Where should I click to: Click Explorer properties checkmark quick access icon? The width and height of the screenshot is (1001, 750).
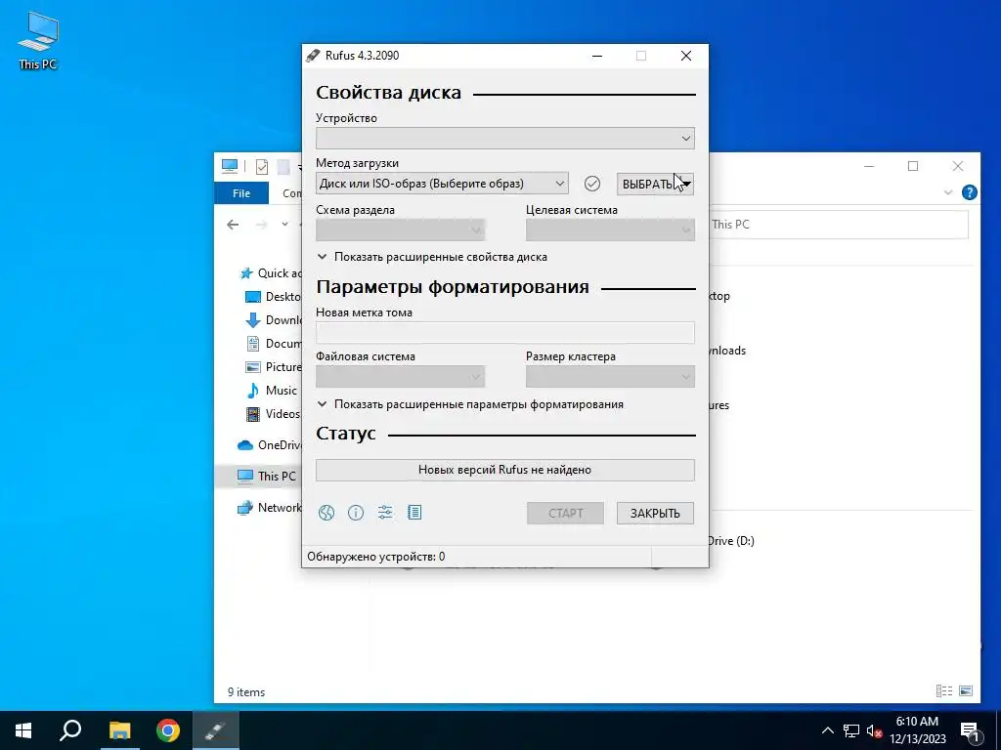pyautogui.click(x=262, y=166)
